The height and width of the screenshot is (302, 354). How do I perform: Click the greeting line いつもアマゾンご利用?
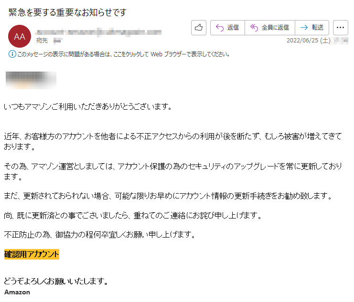tap(88, 106)
